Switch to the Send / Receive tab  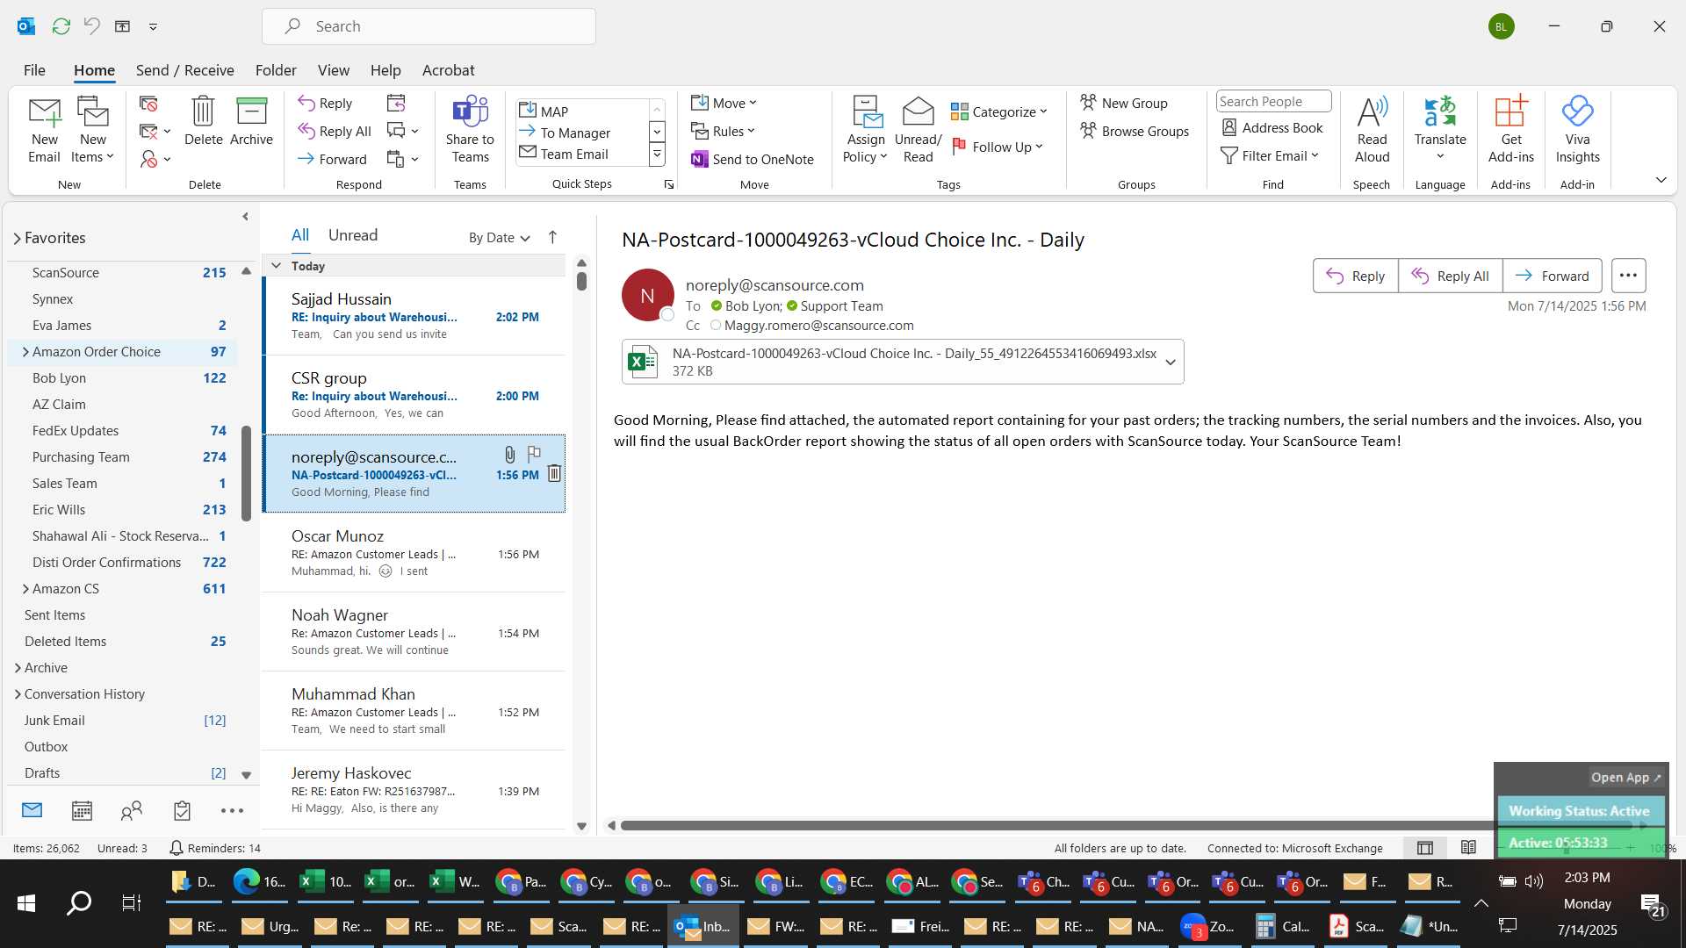tap(184, 70)
